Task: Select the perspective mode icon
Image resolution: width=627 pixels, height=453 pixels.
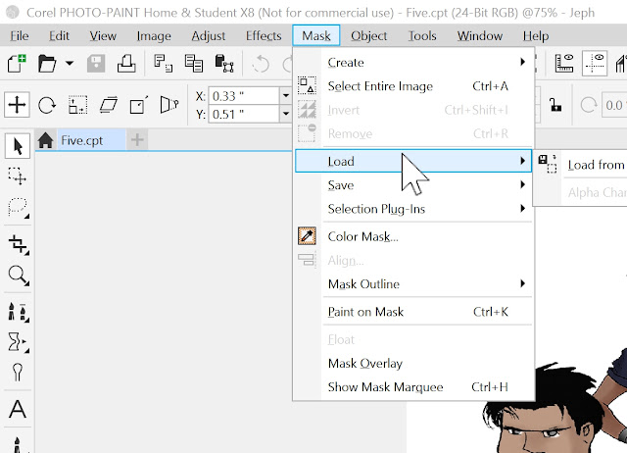Action: coord(169,105)
